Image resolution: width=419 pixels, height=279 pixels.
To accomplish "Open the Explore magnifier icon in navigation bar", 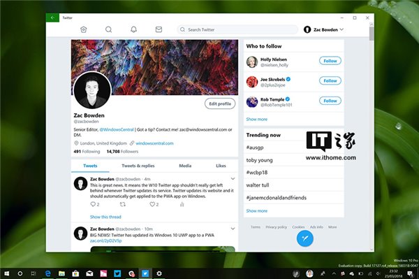I will click(x=108, y=29).
